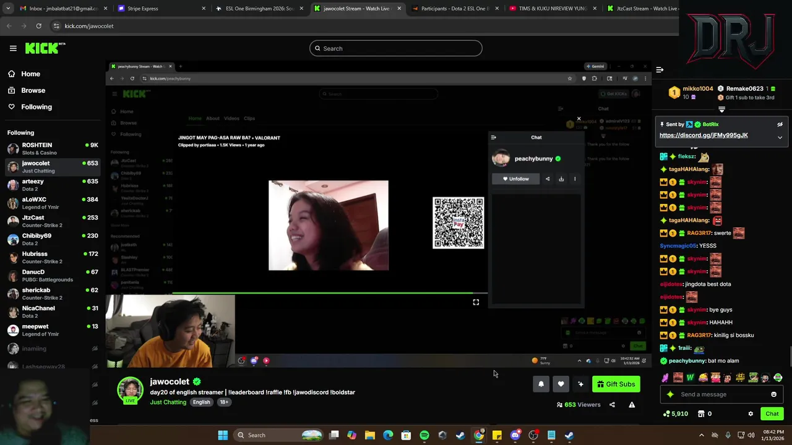This screenshot has width=792, height=445.
Task: Click the sparkle button beside Gift Subs
Action: [580, 384]
